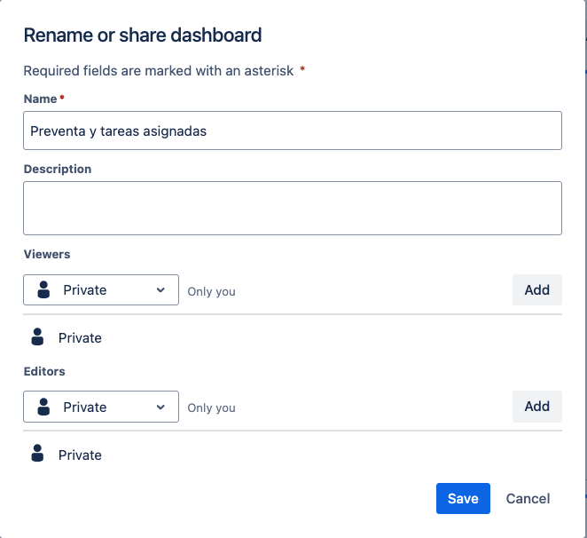This screenshot has width=587, height=538.
Task: Select the Private entry listed under Viewers
Action: (x=80, y=337)
